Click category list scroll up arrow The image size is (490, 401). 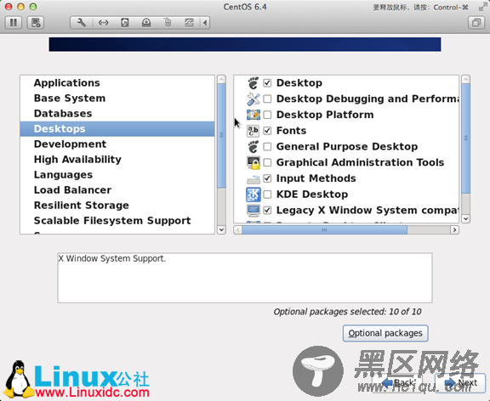click(x=221, y=79)
